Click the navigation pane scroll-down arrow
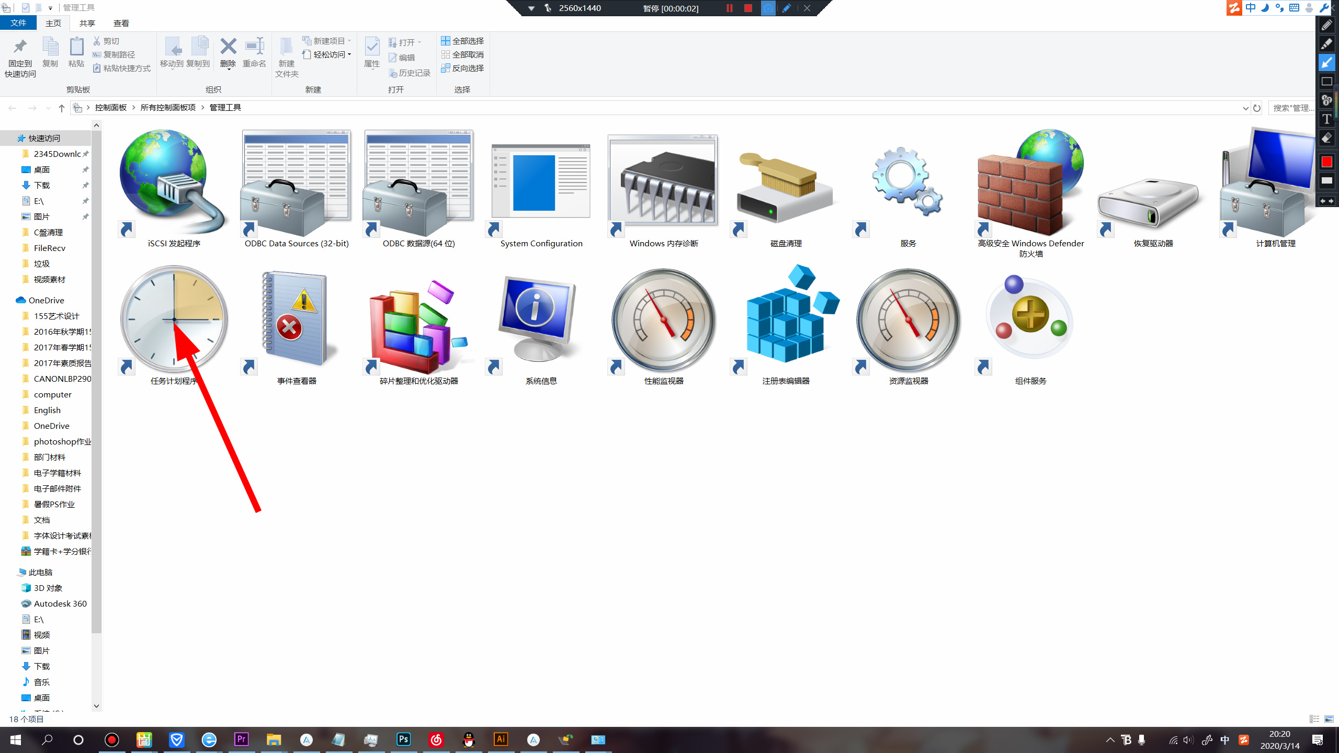The height and width of the screenshot is (753, 1339). 96,706
